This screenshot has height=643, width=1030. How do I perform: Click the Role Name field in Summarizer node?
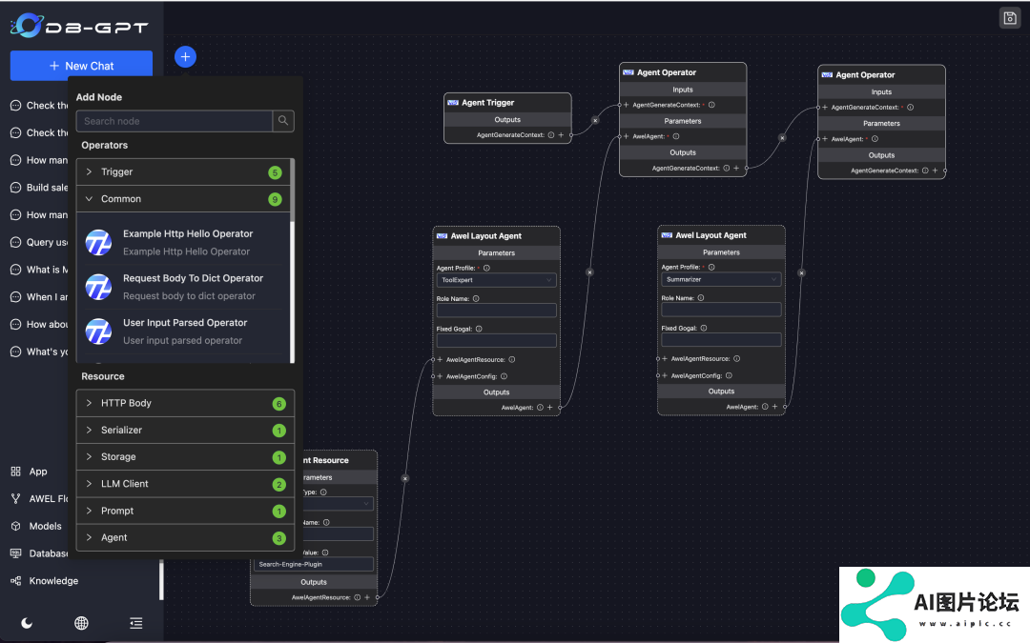point(721,310)
